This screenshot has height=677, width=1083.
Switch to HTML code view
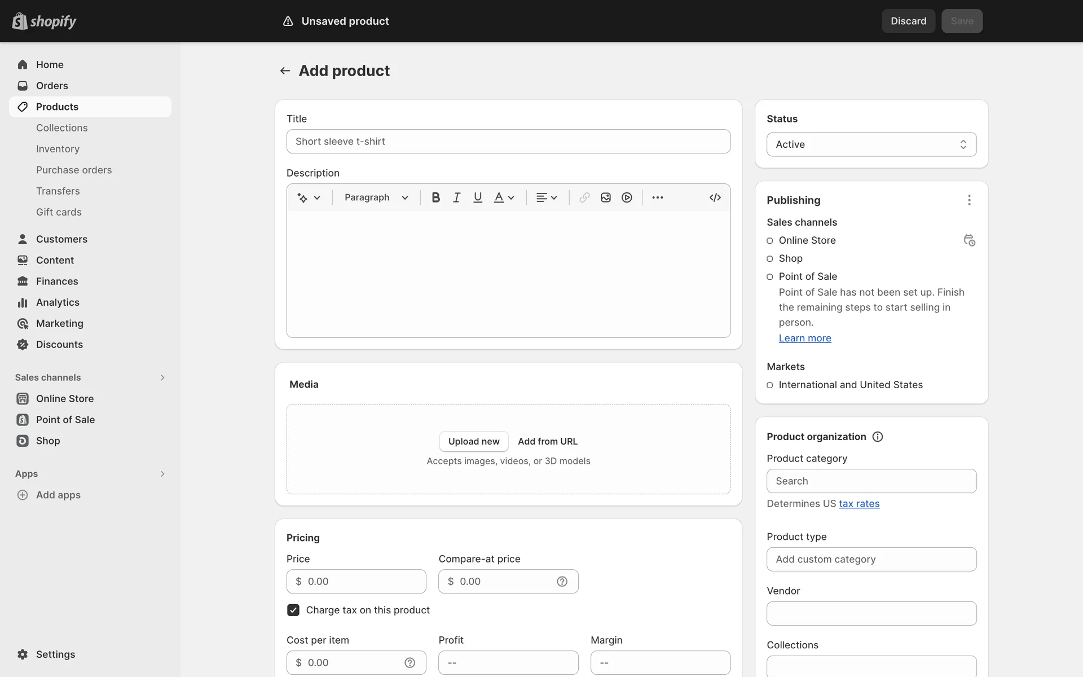715,197
